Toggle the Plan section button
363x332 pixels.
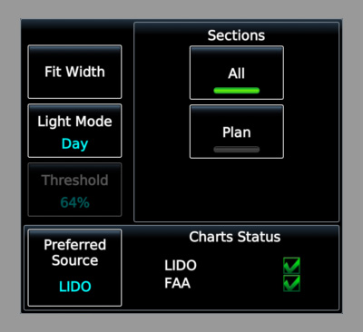(x=237, y=132)
